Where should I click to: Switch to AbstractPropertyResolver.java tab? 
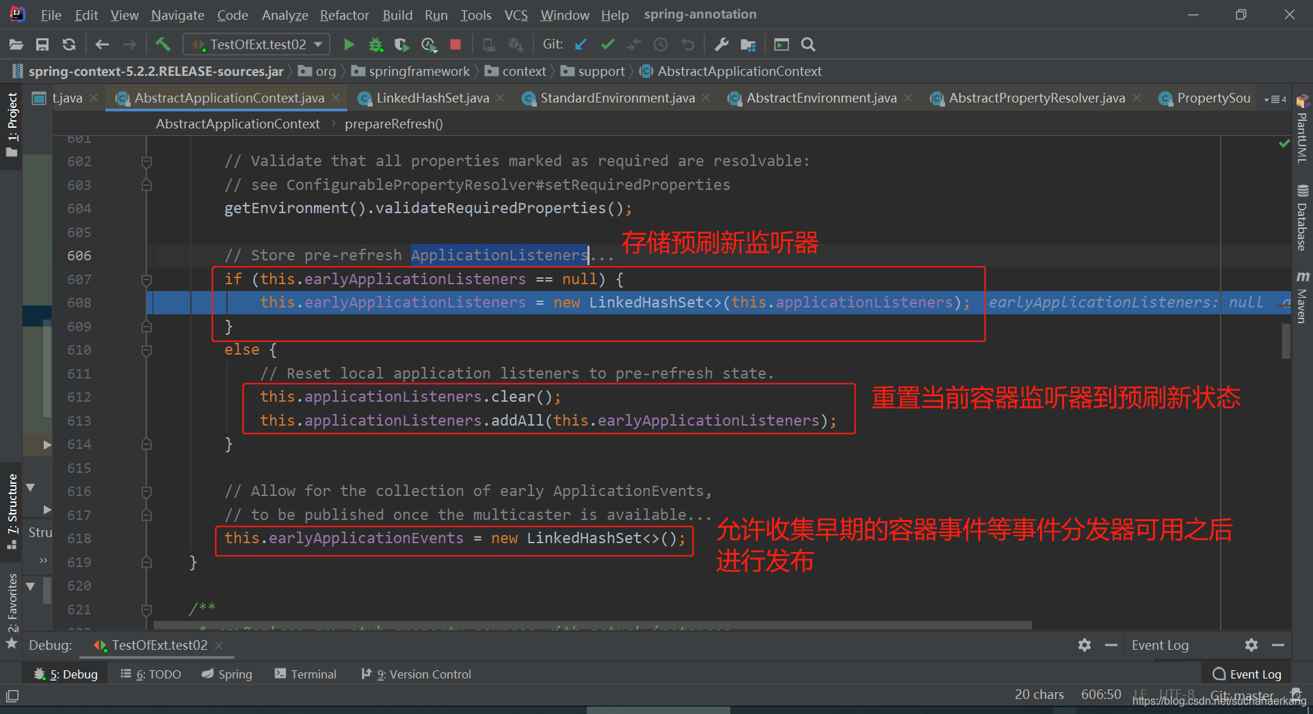(x=1036, y=98)
